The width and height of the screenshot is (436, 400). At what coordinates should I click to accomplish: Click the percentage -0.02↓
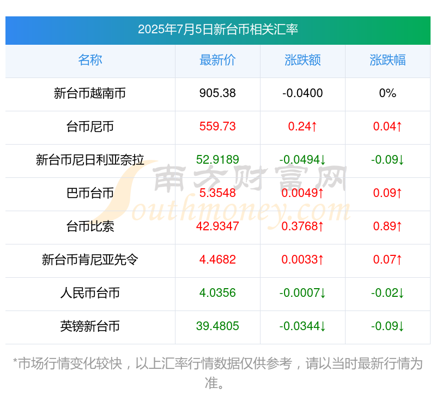[x=387, y=293]
